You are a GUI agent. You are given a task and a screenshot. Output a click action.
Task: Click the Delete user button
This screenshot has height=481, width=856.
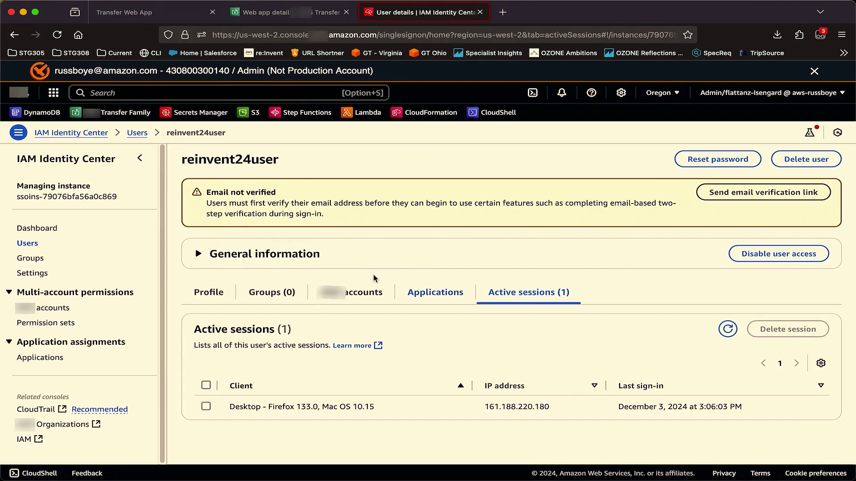point(806,159)
